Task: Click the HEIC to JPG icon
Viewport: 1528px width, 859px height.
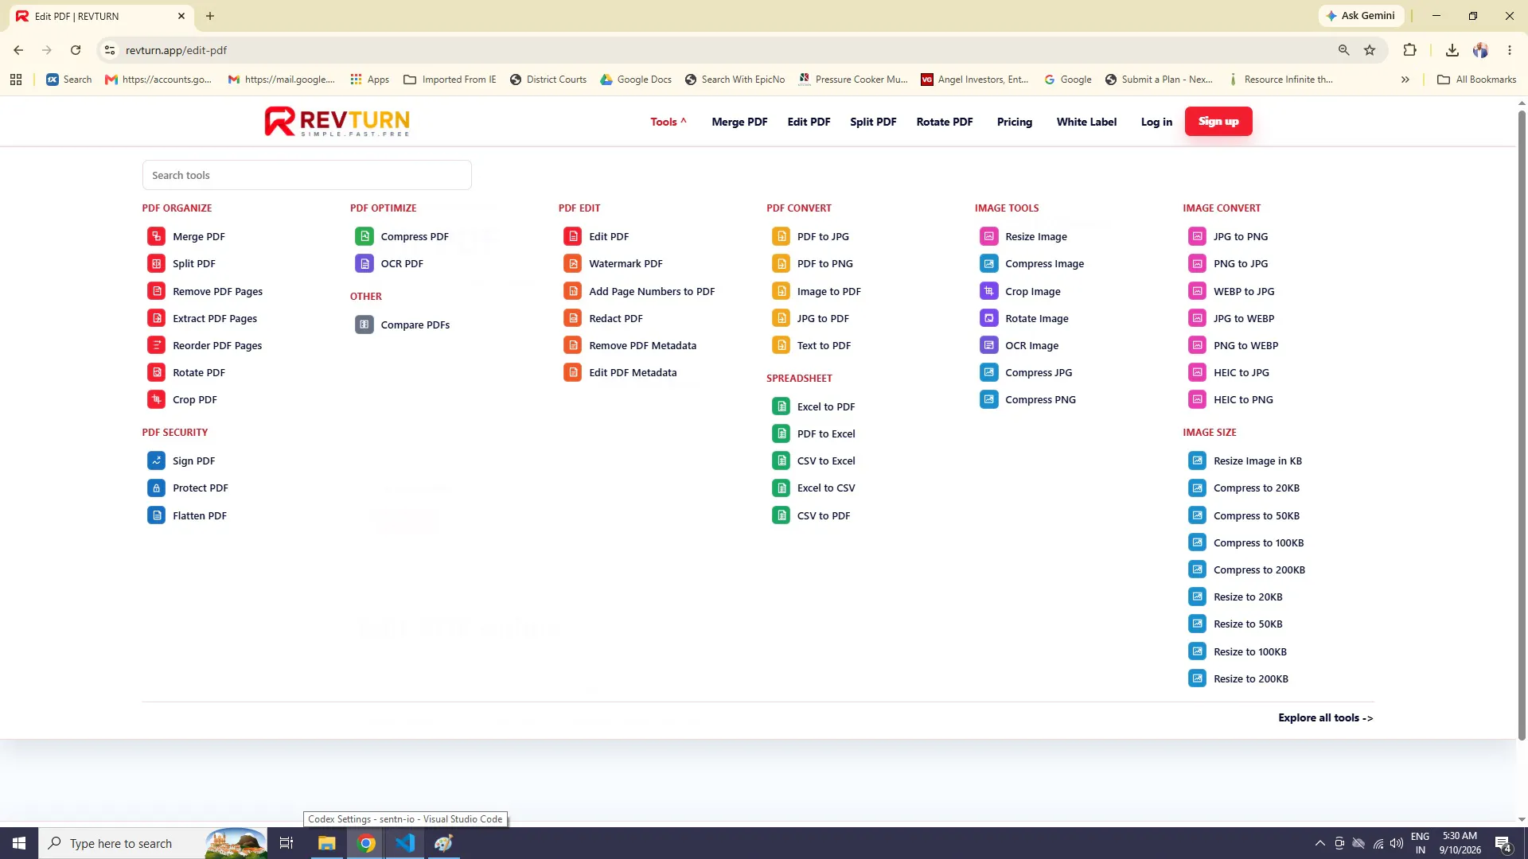Action: point(1198,372)
